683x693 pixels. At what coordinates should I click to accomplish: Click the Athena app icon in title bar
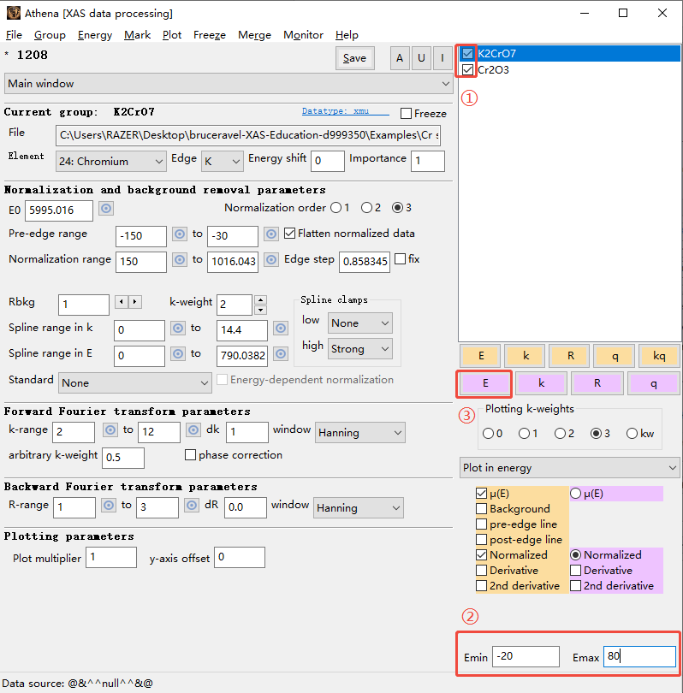point(14,13)
